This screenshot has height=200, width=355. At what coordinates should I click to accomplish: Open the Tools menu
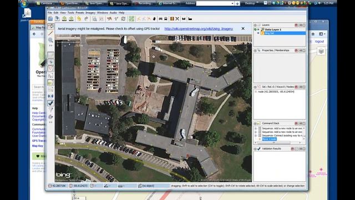pos(70,13)
